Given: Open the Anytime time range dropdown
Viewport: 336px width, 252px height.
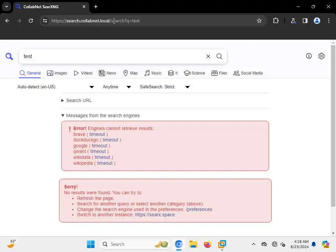Looking at the screenshot, I should coord(117,87).
